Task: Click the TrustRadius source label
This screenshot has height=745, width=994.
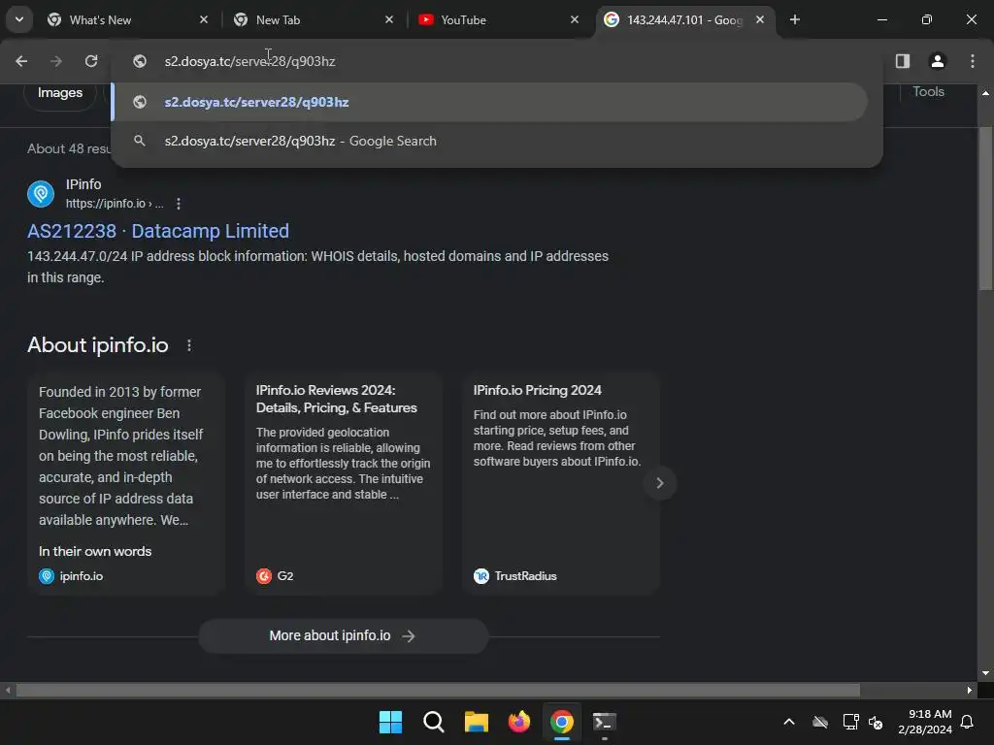Action: tap(514, 576)
